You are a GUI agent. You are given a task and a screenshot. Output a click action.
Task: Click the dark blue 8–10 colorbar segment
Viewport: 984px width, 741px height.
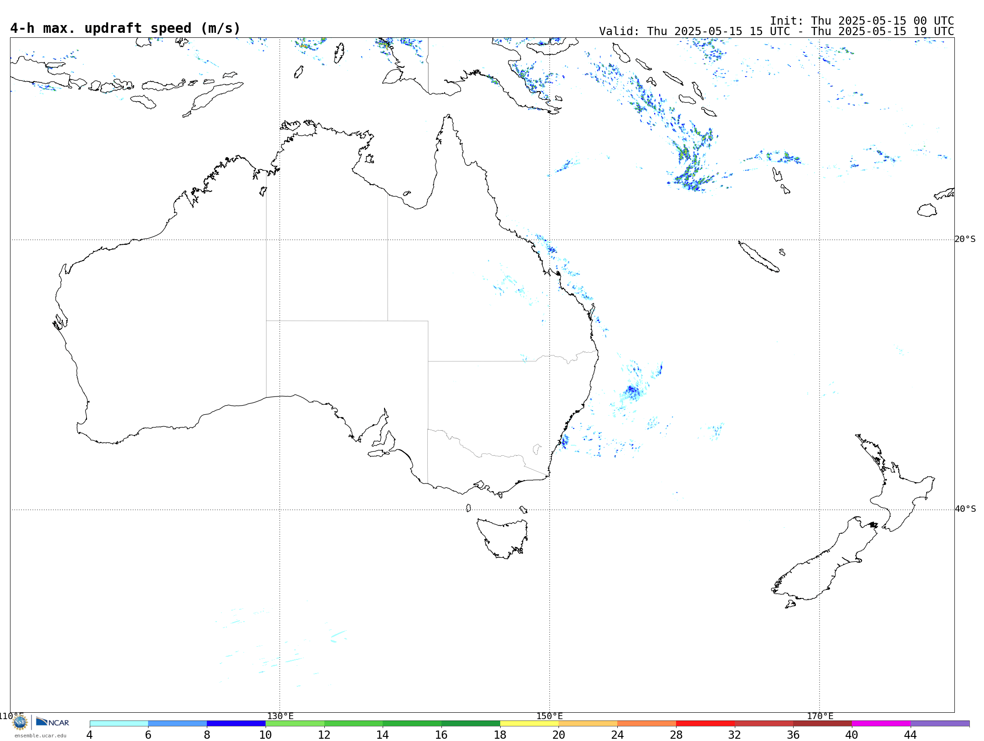pyautogui.click(x=236, y=724)
